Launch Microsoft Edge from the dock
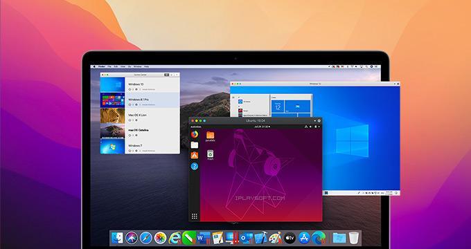471x249 pixels. [319, 238]
